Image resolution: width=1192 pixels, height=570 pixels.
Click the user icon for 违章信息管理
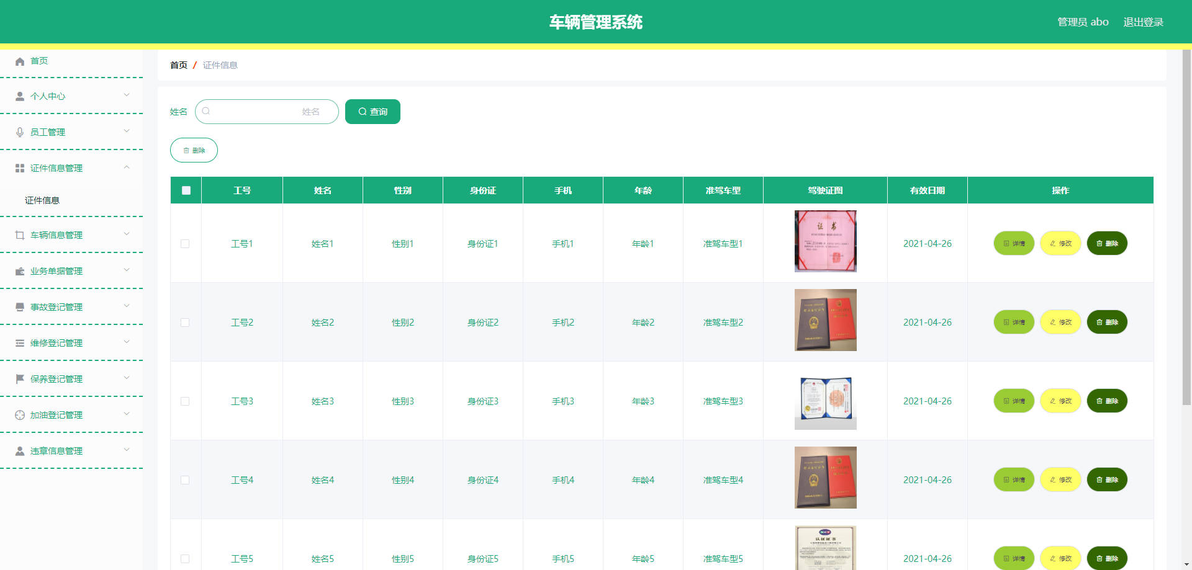(x=20, y=451)
